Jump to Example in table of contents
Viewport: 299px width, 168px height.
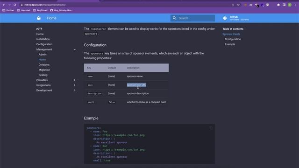click(x=230, y=44)
